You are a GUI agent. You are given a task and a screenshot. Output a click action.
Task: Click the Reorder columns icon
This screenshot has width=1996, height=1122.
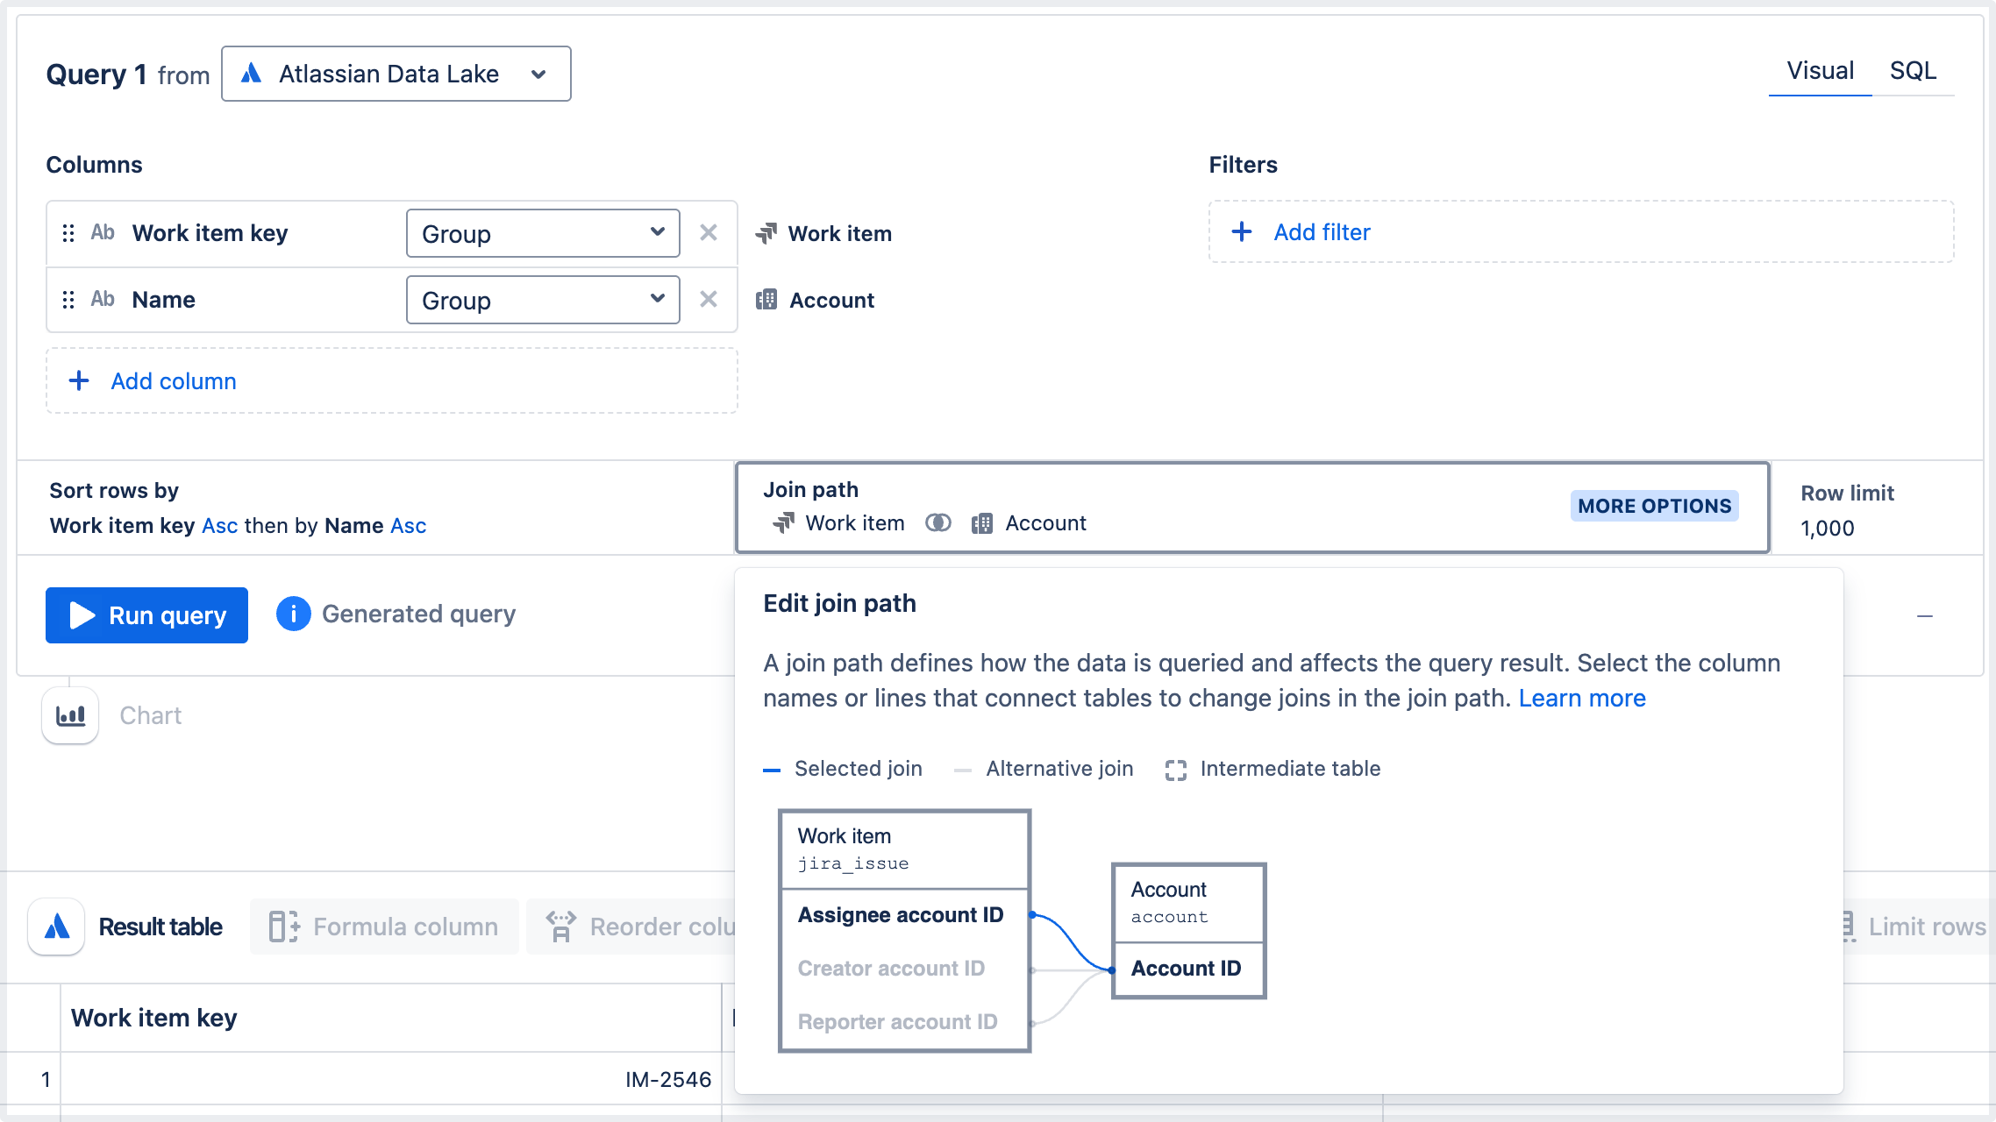tap(561, 926)
